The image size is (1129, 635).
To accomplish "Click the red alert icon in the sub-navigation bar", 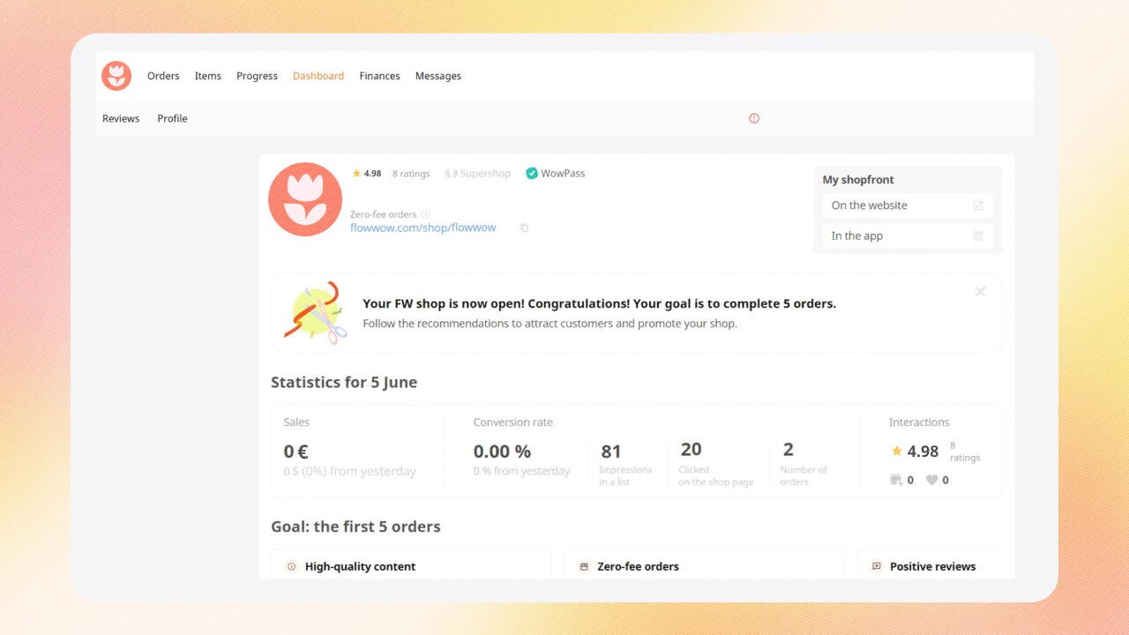I will tap(754, 118).
